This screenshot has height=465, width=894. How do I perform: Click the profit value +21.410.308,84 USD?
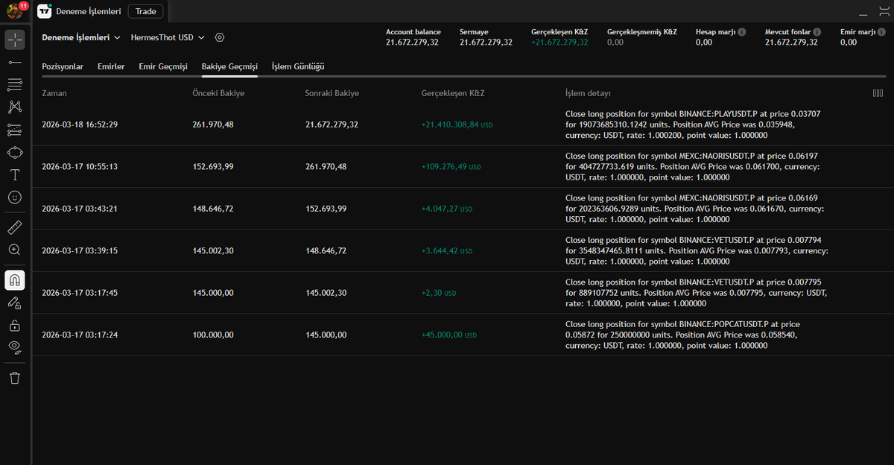coord(457,124)
